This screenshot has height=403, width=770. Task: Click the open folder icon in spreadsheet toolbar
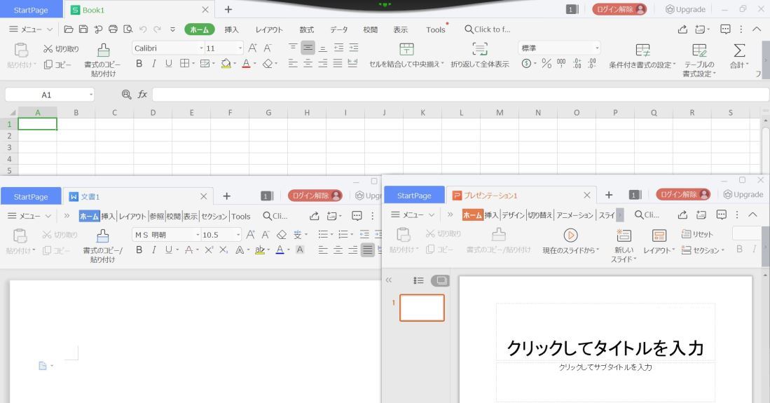pyautogui.click(x=69, y=29)
